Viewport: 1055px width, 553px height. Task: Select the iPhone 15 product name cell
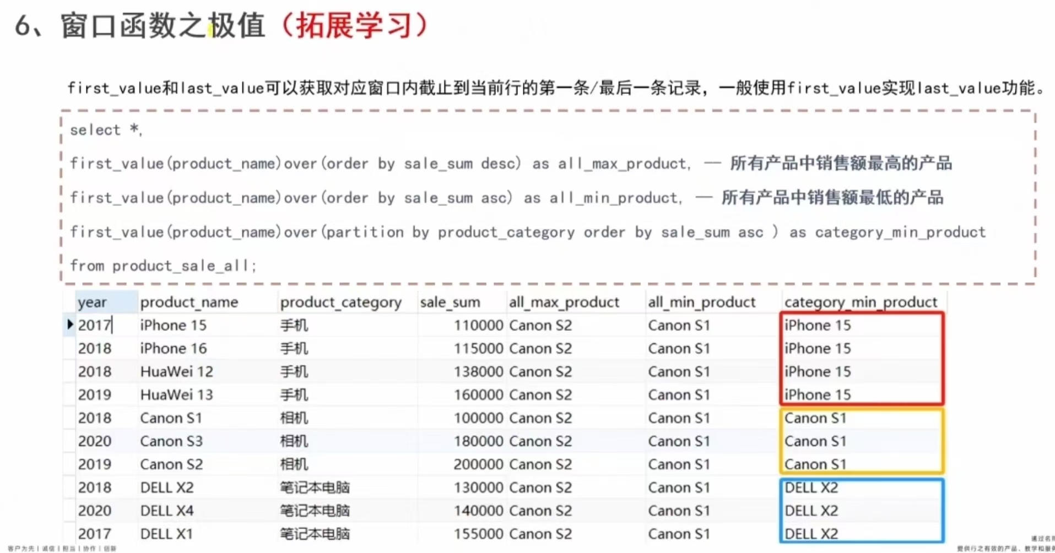pos(173,325)
